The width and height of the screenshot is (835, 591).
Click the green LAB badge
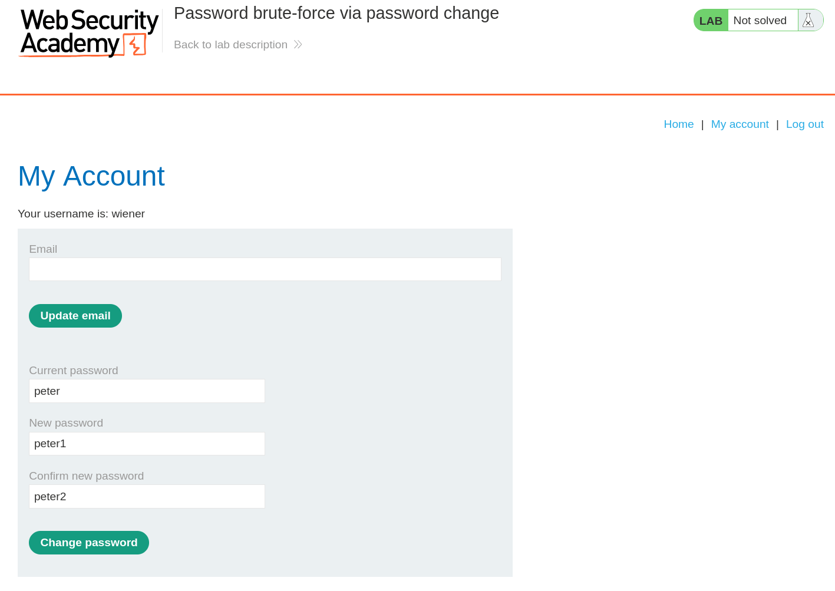(710, 19)
